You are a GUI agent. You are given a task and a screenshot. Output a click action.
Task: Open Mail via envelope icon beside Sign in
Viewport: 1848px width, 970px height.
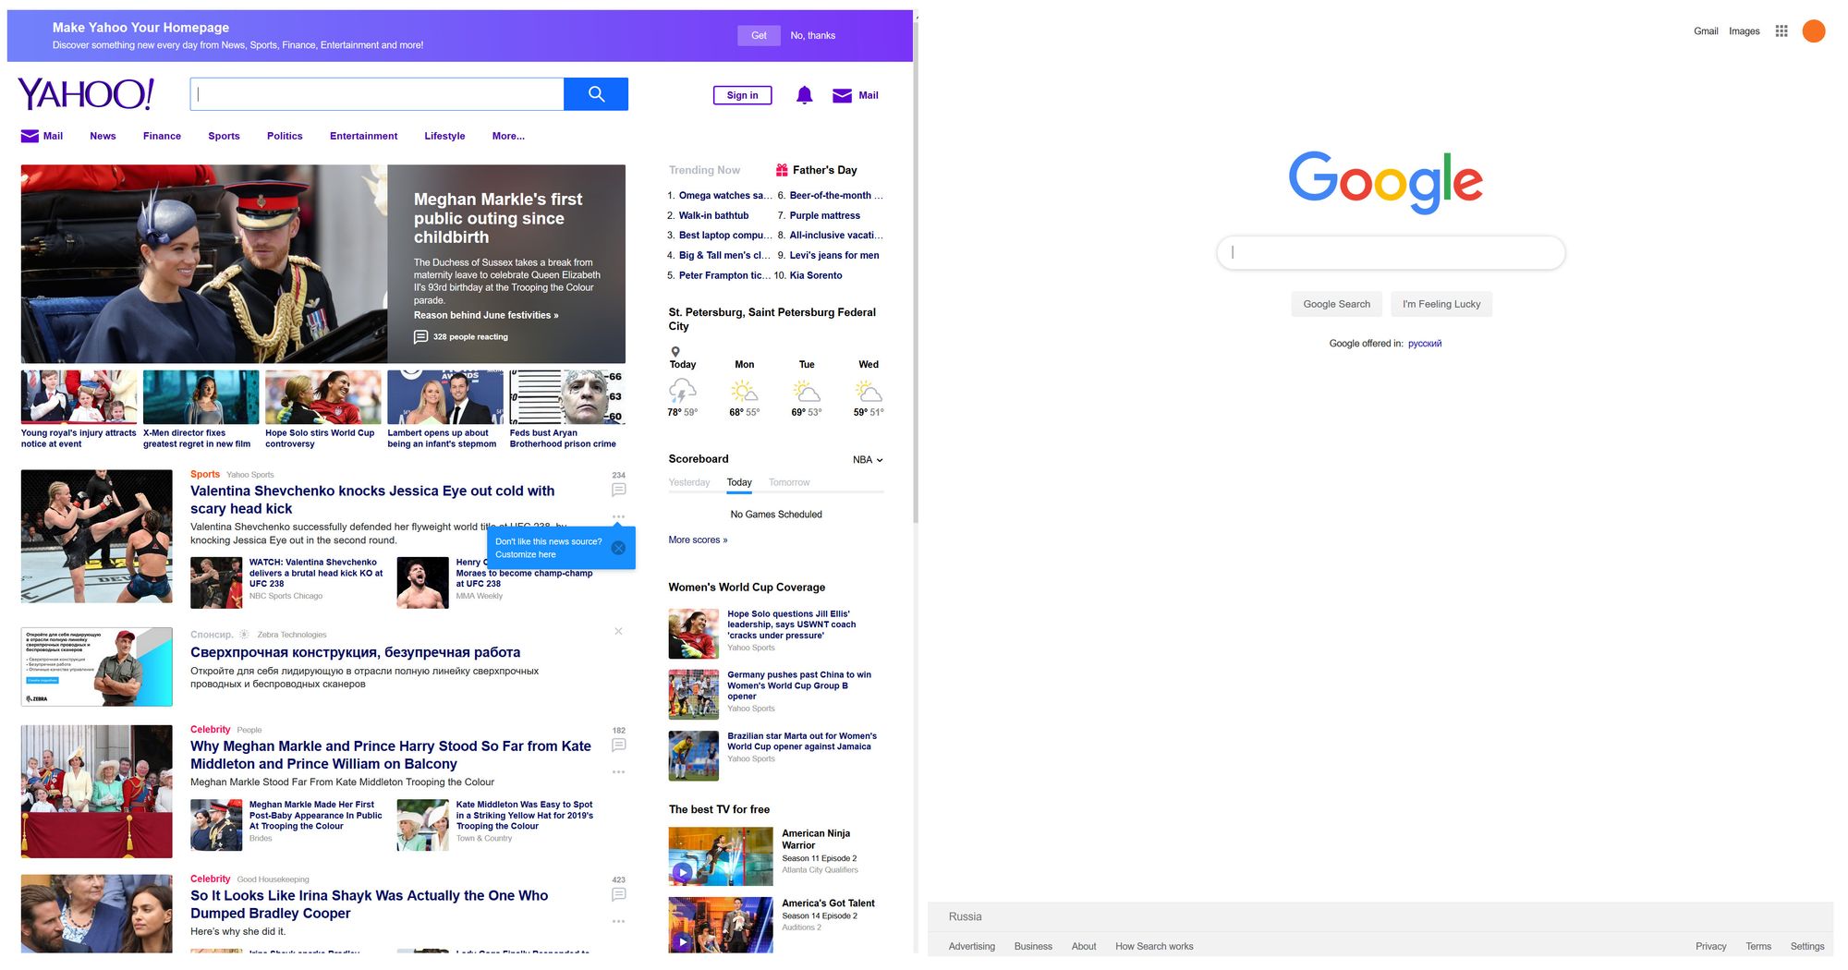click(842, 95)
